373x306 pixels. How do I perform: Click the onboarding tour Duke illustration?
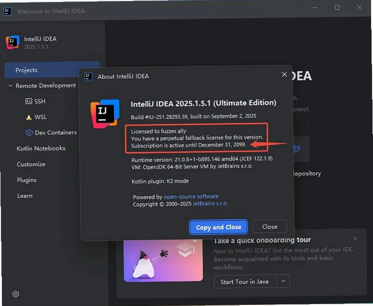[x=163, y=261]
